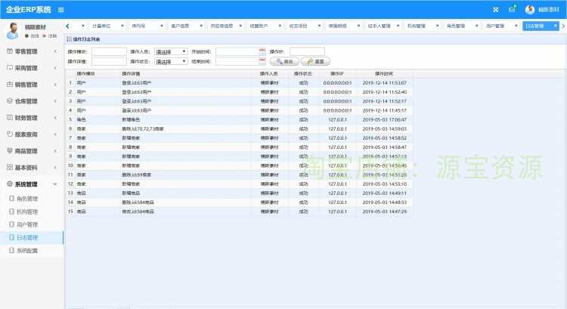This screenshot has width=567, height=309.
Task: Open 系统配置 in the sidebar submenu
Action: pyautogui.click(x=27, y=251)
